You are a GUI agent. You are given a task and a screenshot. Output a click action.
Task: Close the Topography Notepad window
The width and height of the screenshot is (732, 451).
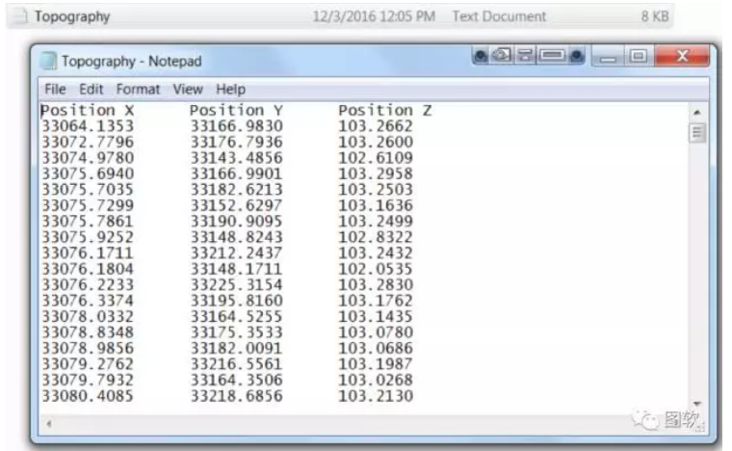point(682,57)
